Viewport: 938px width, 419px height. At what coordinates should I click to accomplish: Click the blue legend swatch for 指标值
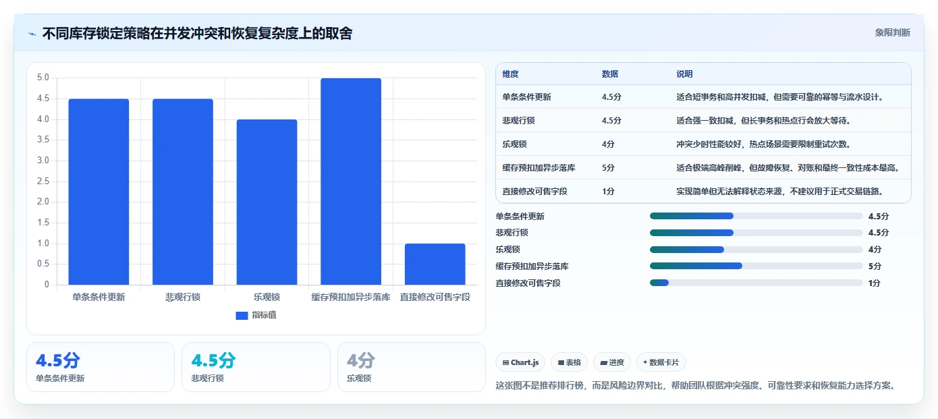pyautogui.click(x=242, y=315)
